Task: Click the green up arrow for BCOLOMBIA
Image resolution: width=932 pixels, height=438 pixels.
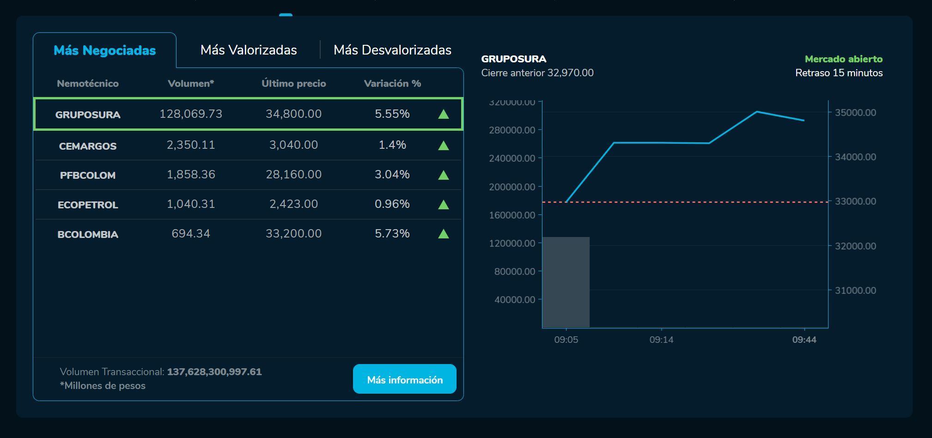Action: click(443, 234)
